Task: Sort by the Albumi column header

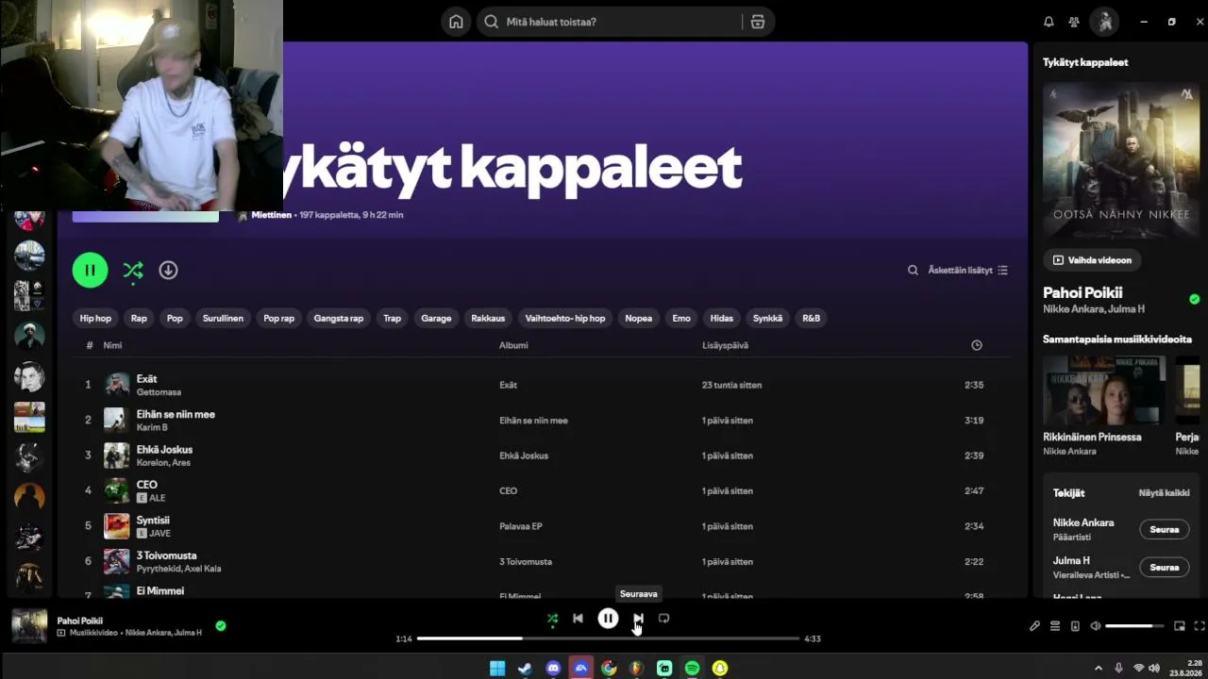Action: 513,345
